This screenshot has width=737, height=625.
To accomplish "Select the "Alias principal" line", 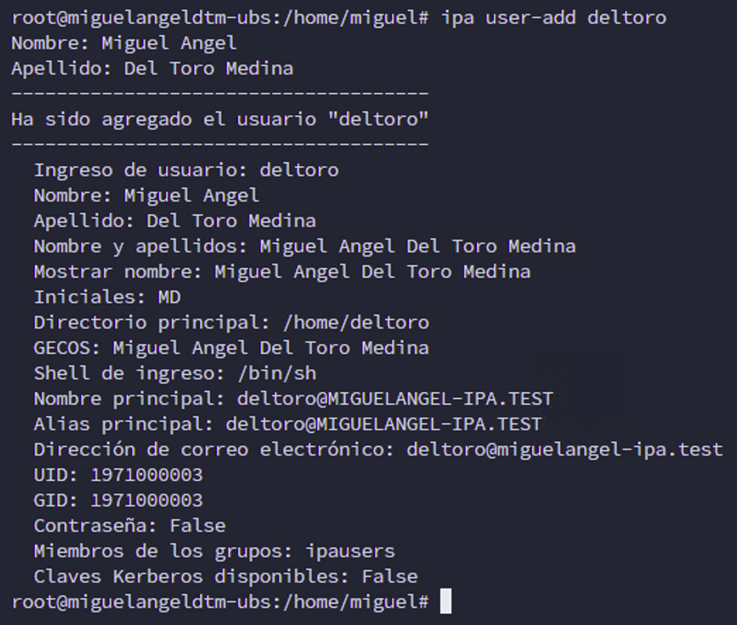I will tap(288, 423).
